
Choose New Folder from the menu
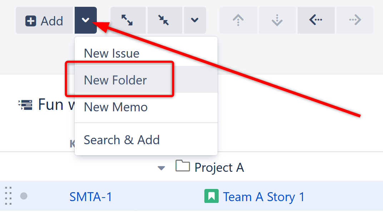(x=115, y=80)
